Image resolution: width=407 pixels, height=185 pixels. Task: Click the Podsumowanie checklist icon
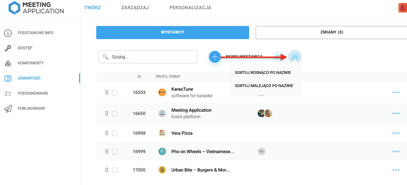tap(8, 93)
